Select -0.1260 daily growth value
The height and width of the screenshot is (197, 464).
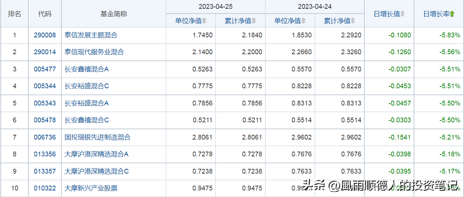[x=400, y=52]
